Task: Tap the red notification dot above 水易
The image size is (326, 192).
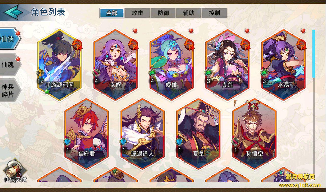Action: (303, 31)
